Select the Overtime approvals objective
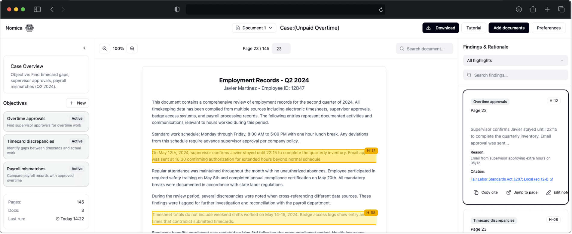The image size is (572, 234). [x=46, y=122]
